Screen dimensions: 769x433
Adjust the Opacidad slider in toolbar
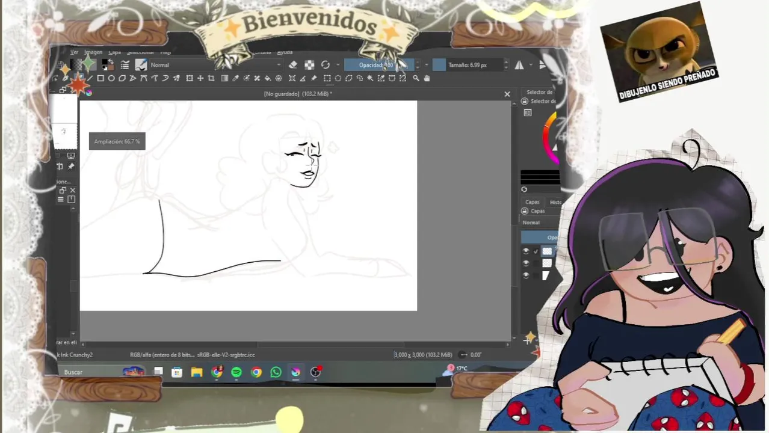(380, 65)
